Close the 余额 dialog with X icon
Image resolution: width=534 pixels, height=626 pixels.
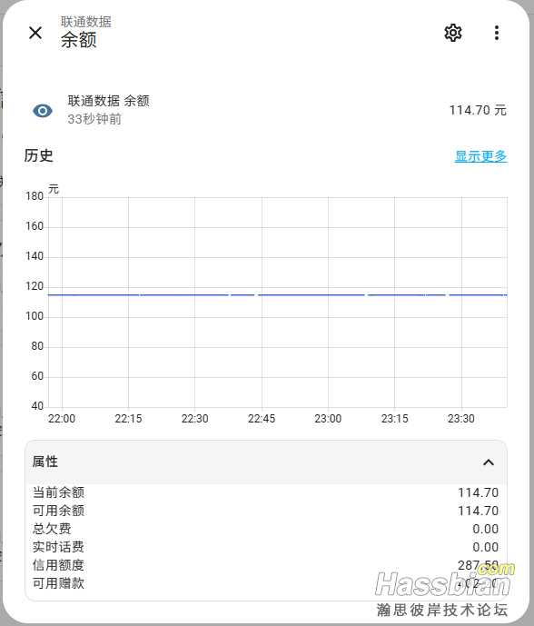click(x=35, y=33)
